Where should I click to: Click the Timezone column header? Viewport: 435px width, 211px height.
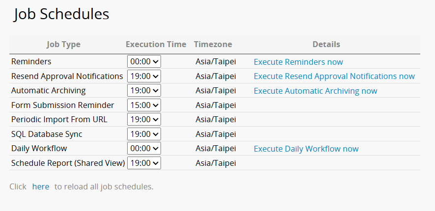(x=213, y=44)
